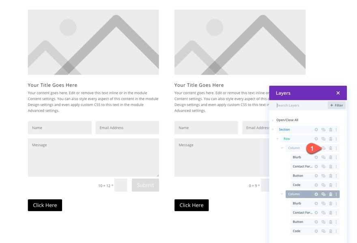Focus the right form's Name field

click(x=206, y=128)
